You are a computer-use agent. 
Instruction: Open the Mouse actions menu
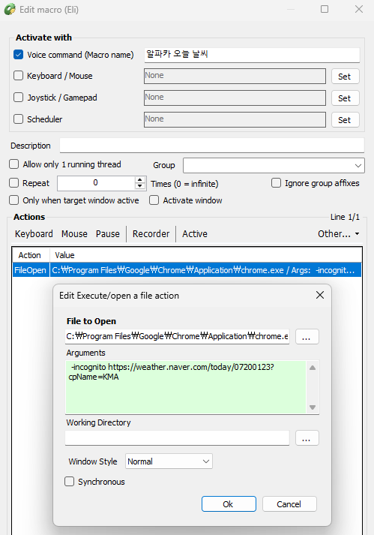click(x=74, y=233)
